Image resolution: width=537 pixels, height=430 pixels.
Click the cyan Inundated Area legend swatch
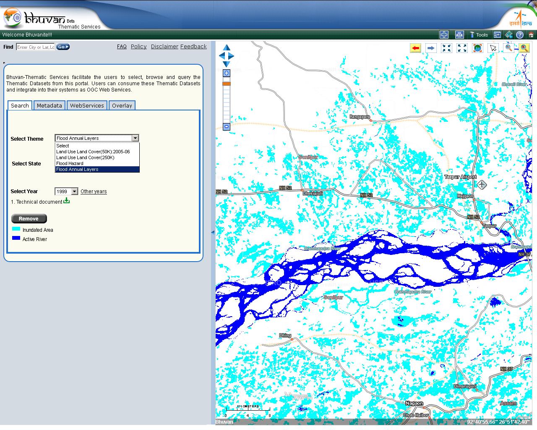(16, 229)
